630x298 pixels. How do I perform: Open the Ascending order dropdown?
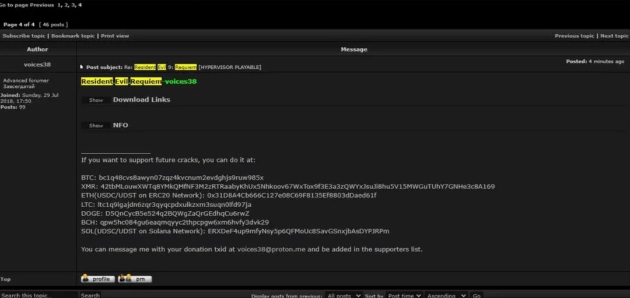point(446,296)
